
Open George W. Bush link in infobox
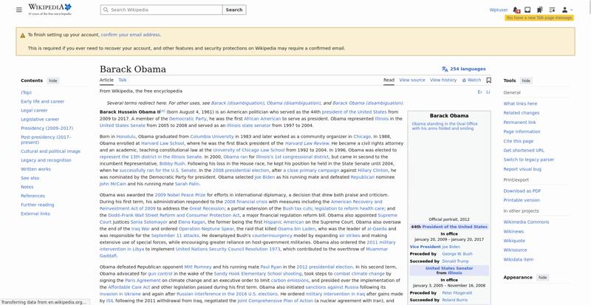pos(457,254)
